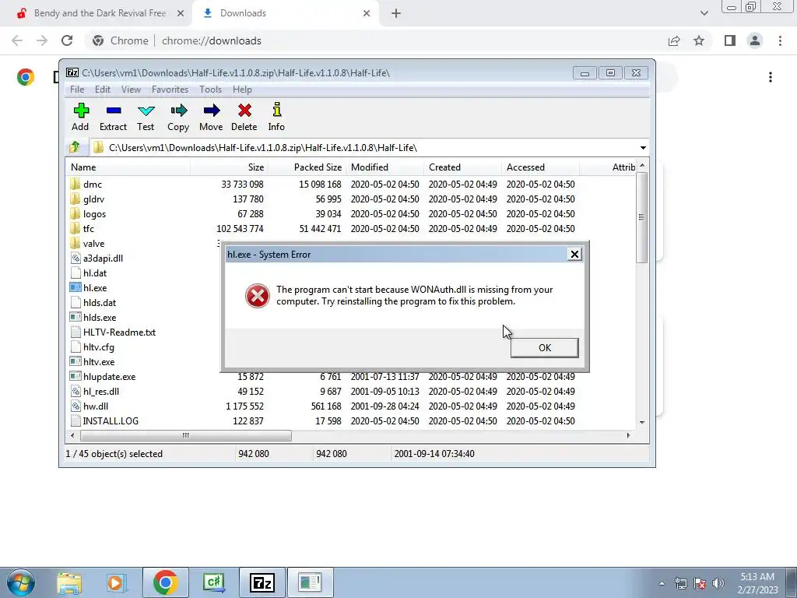Switch to the Bendy and the Dark Revival tab
797x598 pixels.
coord(100,13)
